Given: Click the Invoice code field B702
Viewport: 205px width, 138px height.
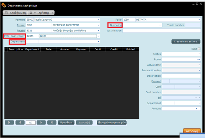Looking at the screenshot, I should click(39, 25).
